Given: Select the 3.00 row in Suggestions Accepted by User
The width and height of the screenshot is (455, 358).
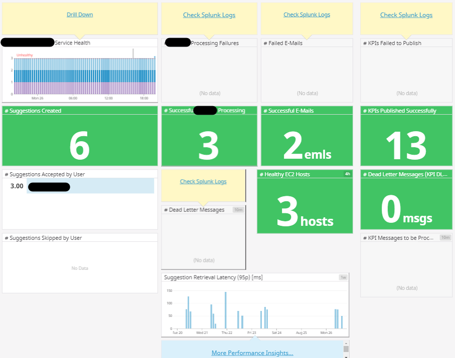Looking at the screenshot, I should click(79, 186).
